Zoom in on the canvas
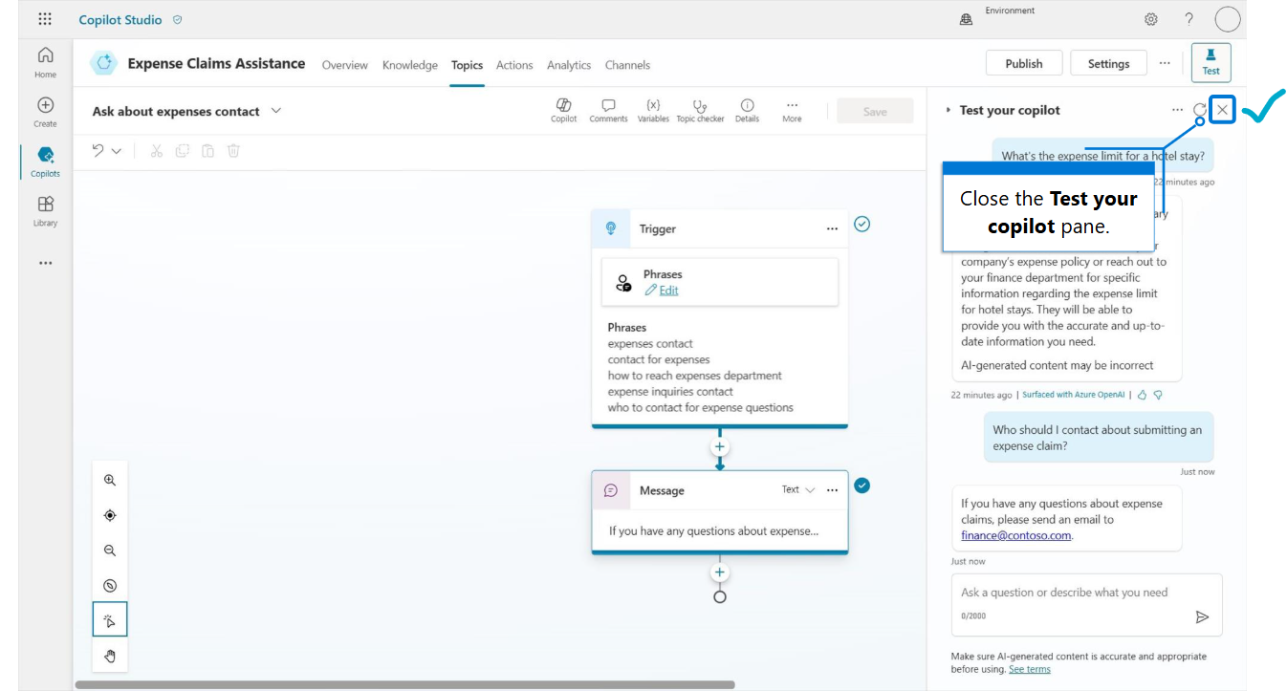The width and height of the screenshot is (1287, 691). tap(110, 481)
